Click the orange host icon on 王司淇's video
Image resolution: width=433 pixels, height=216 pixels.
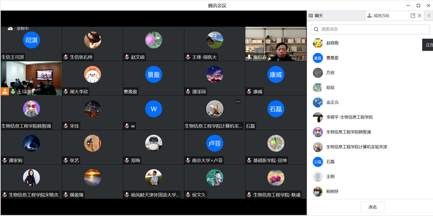click(x=5, y=91)
